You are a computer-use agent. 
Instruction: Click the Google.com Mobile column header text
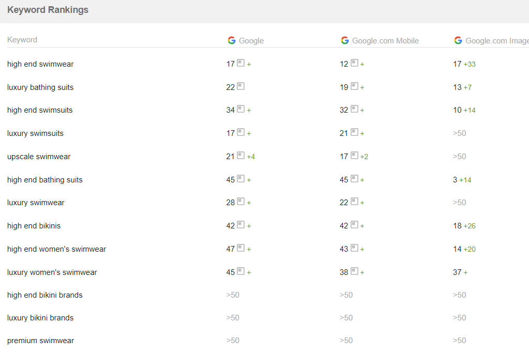tap(385, 41)
